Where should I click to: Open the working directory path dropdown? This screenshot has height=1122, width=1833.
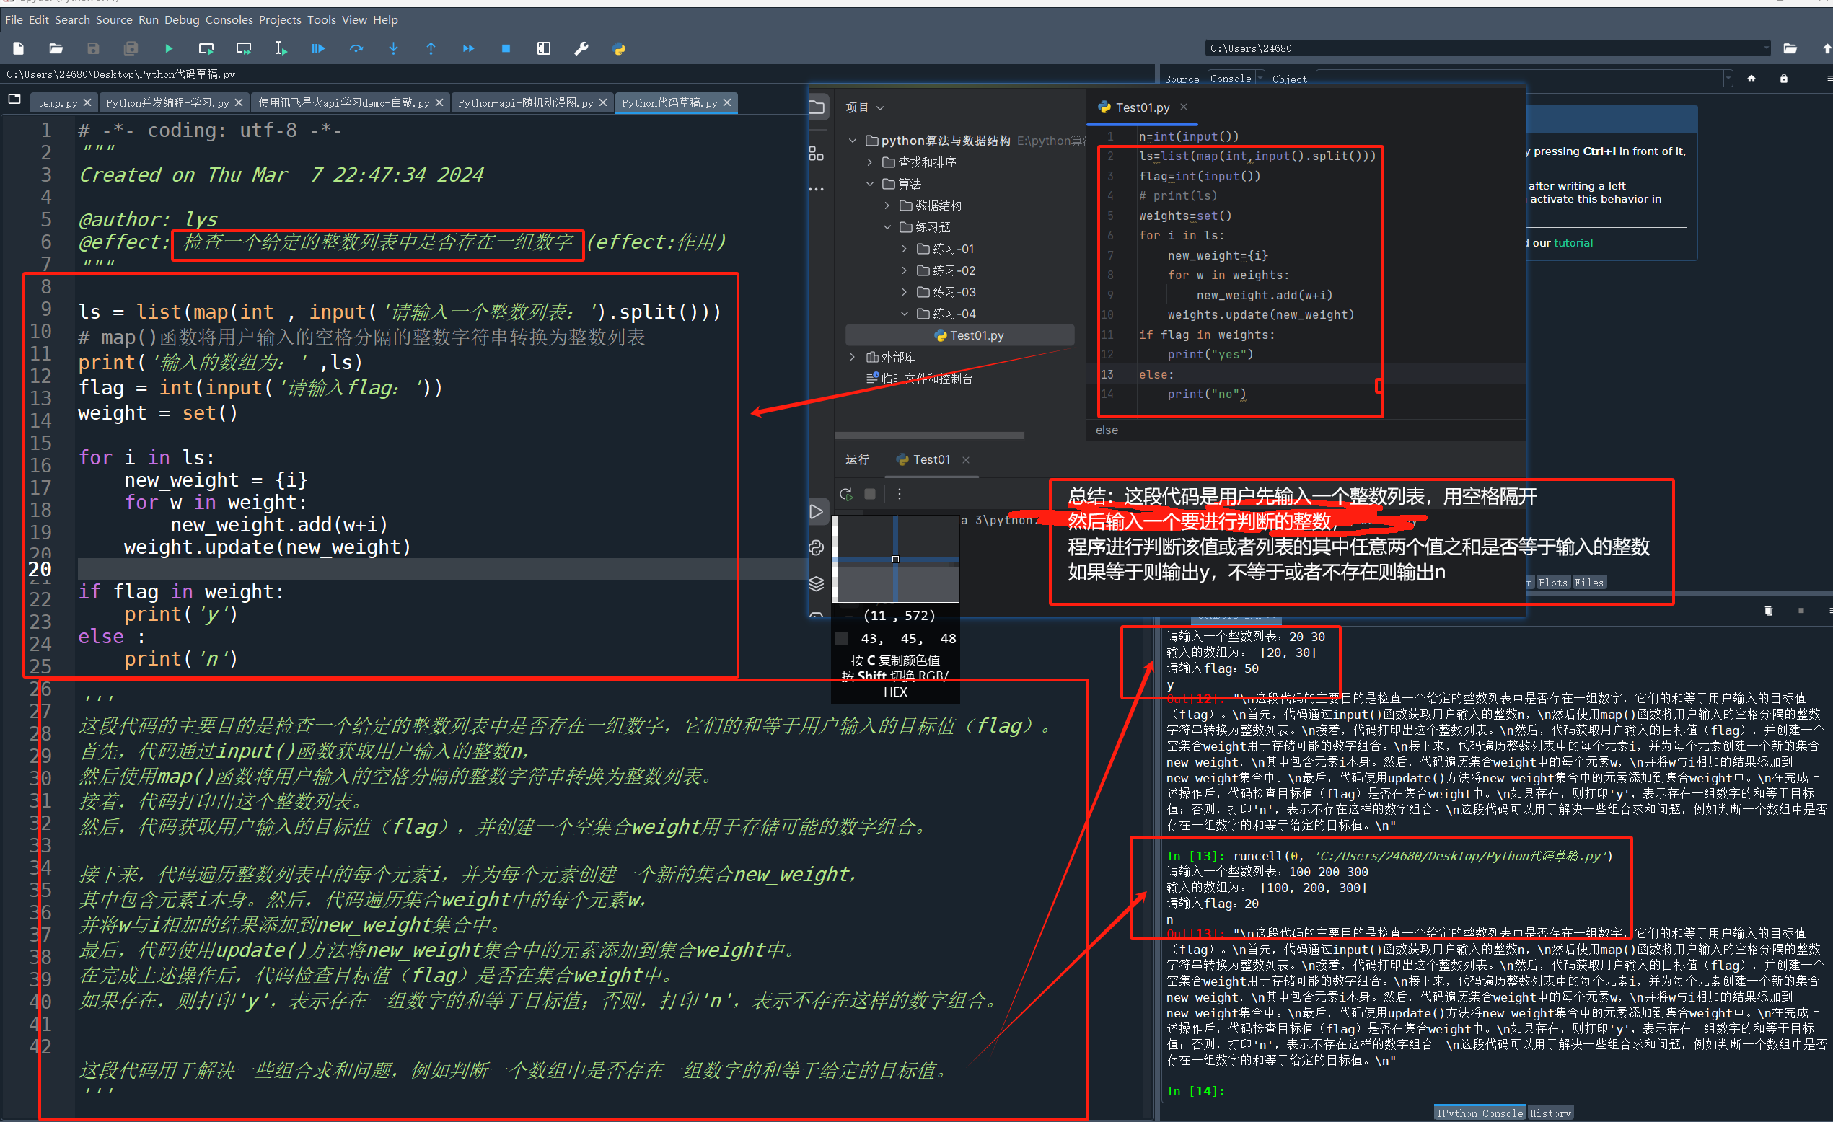click(x=1766, y=48)
